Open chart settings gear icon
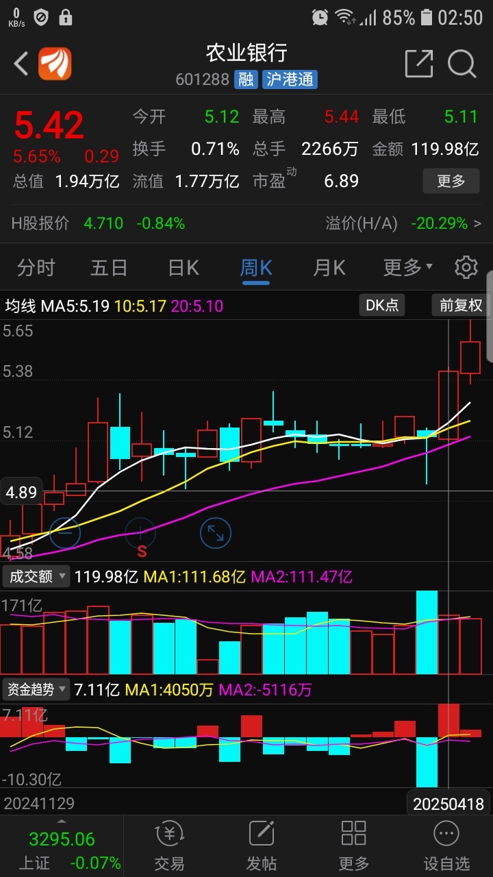The image size is (493, 877). pyautogui.click(x=466, y=267)
